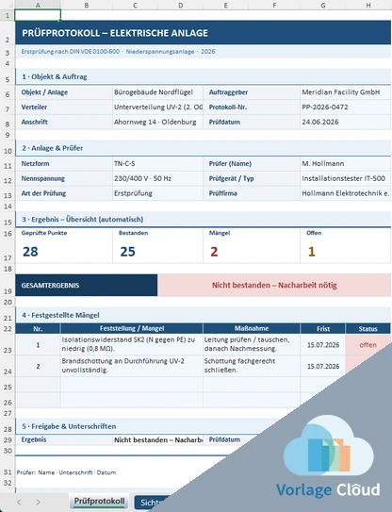The image size is (392, 512).
Task: Select the Prüfprotokoll sheet tab
Action: pyautogui.click(x=99, y=502)
